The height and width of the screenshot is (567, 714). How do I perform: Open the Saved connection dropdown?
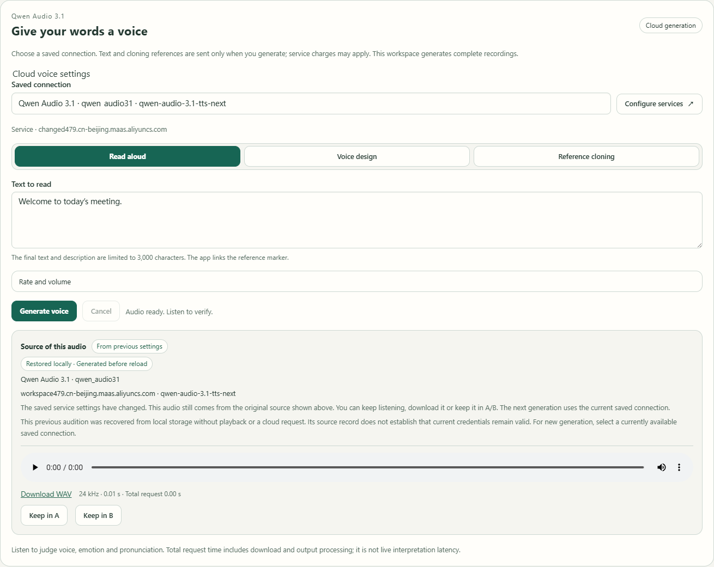point(311,103)
